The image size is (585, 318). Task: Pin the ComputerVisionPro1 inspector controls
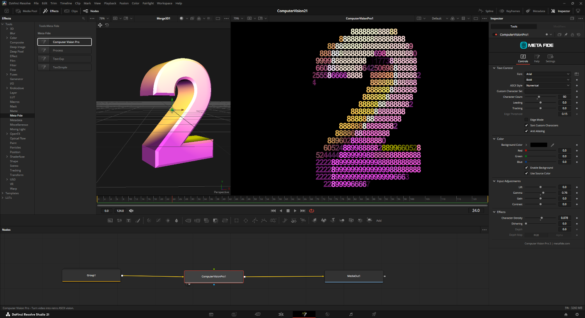coord(566,35)
